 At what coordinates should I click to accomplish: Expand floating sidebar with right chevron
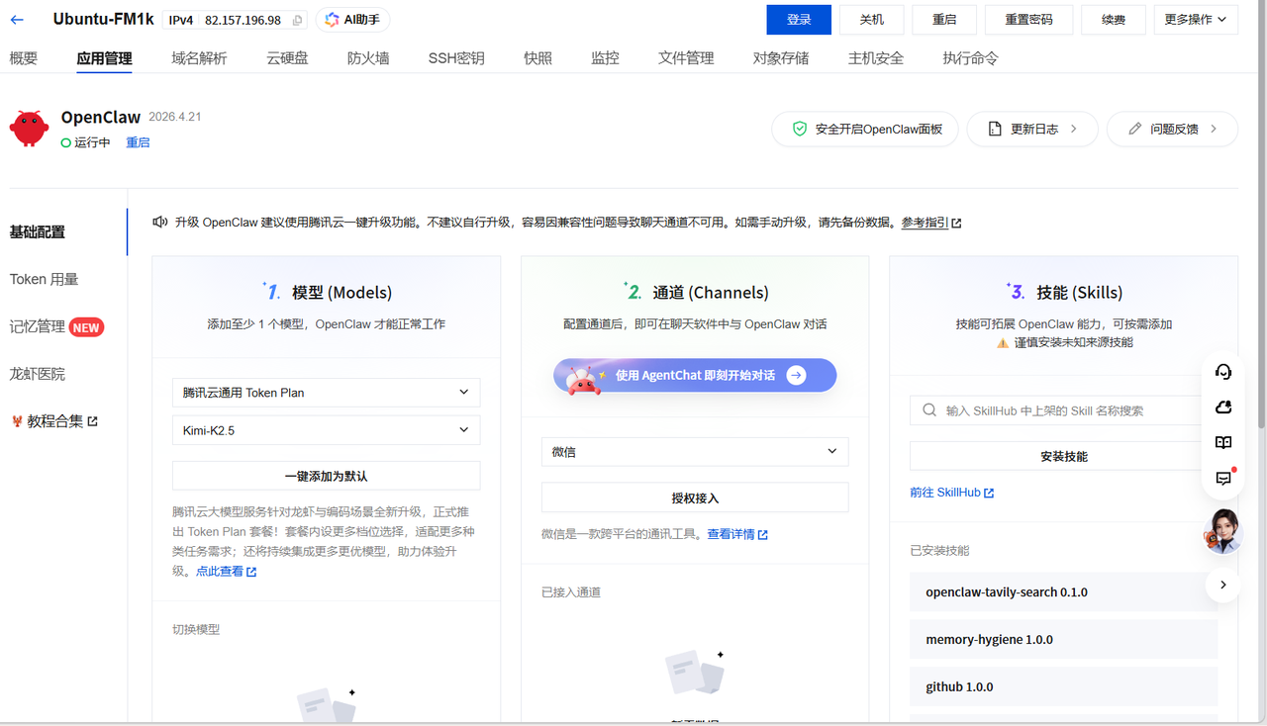(x=1223, y=585)
